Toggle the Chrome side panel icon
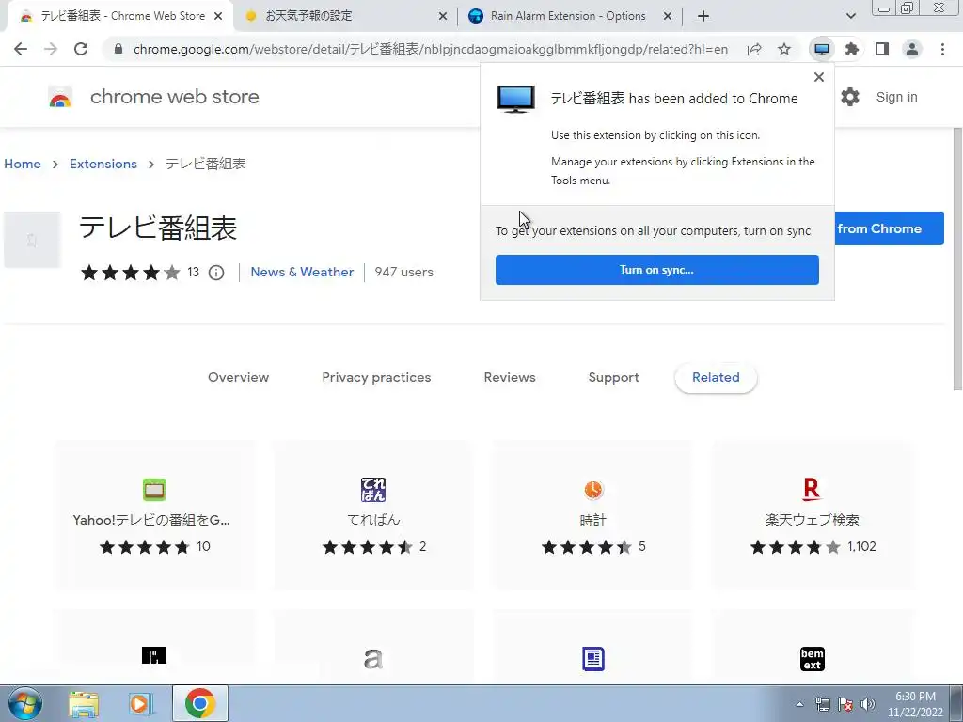Image resolution: width=963 pixels, height=722 pixels. click(x=882, y=49)
